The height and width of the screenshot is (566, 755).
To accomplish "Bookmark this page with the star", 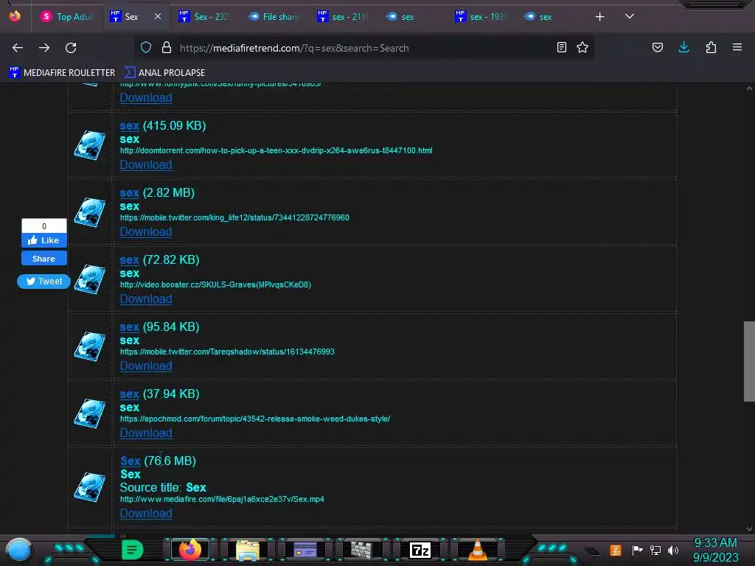I will click(x=582, y=47).
